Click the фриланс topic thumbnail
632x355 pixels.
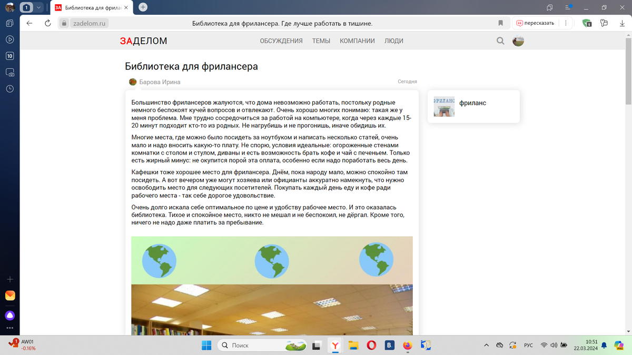pos(444,106)
